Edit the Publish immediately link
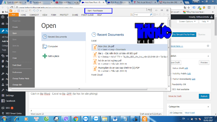The height and width of the screenshot is (122, 217). pyautogui.click(x=193, y=79)
